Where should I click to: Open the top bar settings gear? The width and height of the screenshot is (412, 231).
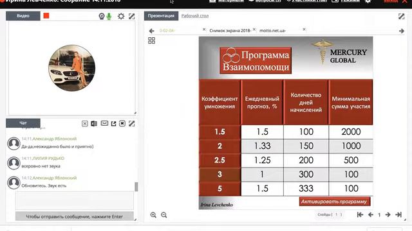coord(368,1)
